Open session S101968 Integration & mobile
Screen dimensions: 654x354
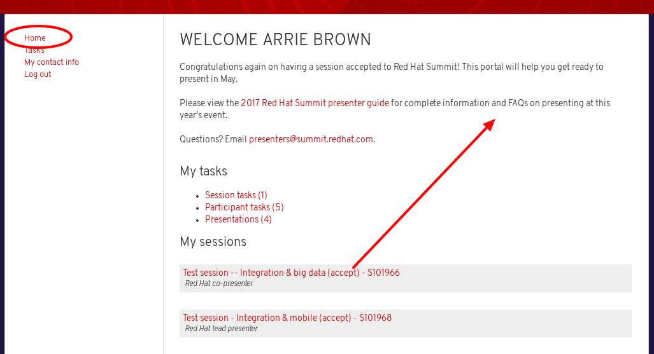(x=287, y=317)
